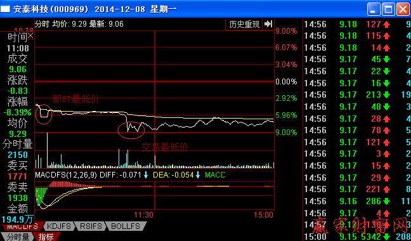
Task: Select the 分时量 bottom tab
Action: coord(18,237)
